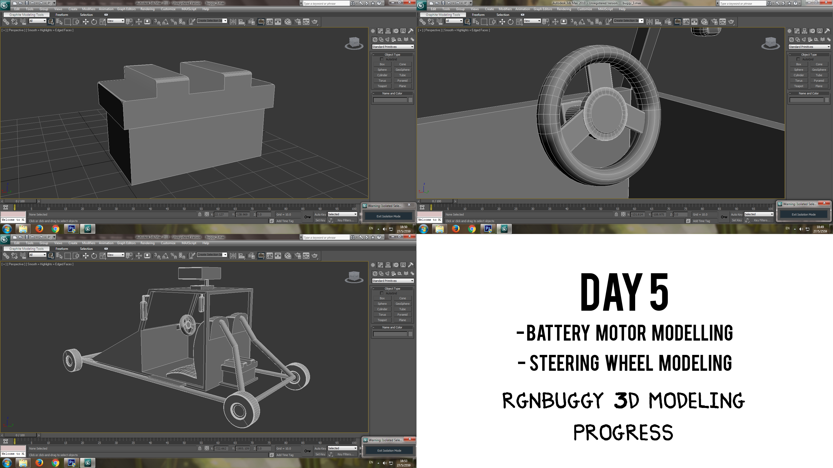Open Modify panel tab in top-left window
The width and height of the screenshot is (833, 468).
[380, 31]
